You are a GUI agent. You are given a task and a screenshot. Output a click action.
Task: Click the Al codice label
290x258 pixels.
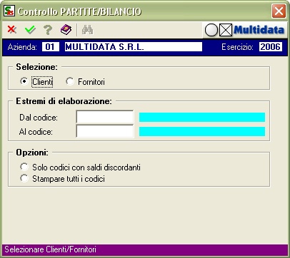36,132
